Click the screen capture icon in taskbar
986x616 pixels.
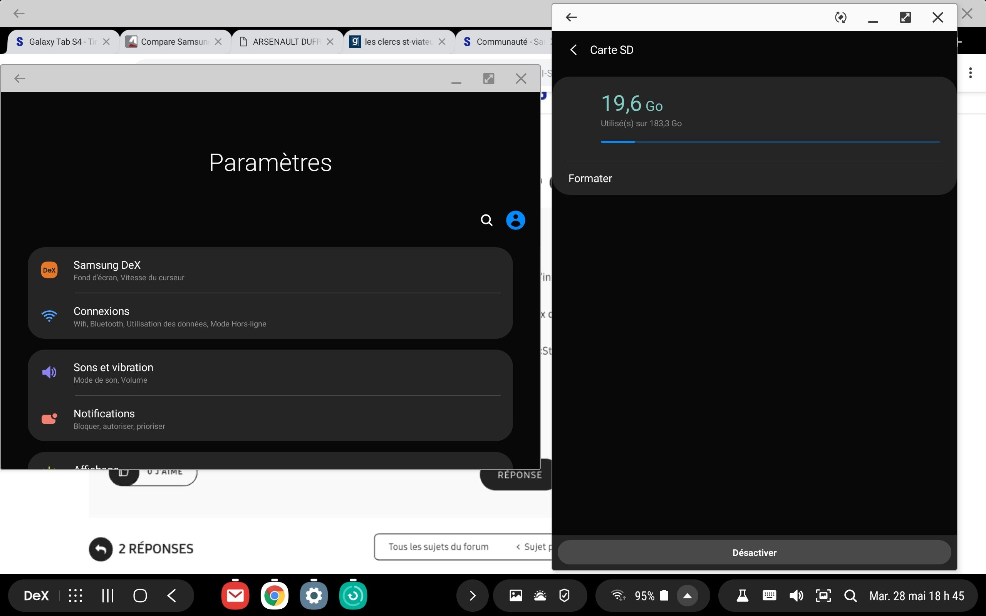[823, 596]
